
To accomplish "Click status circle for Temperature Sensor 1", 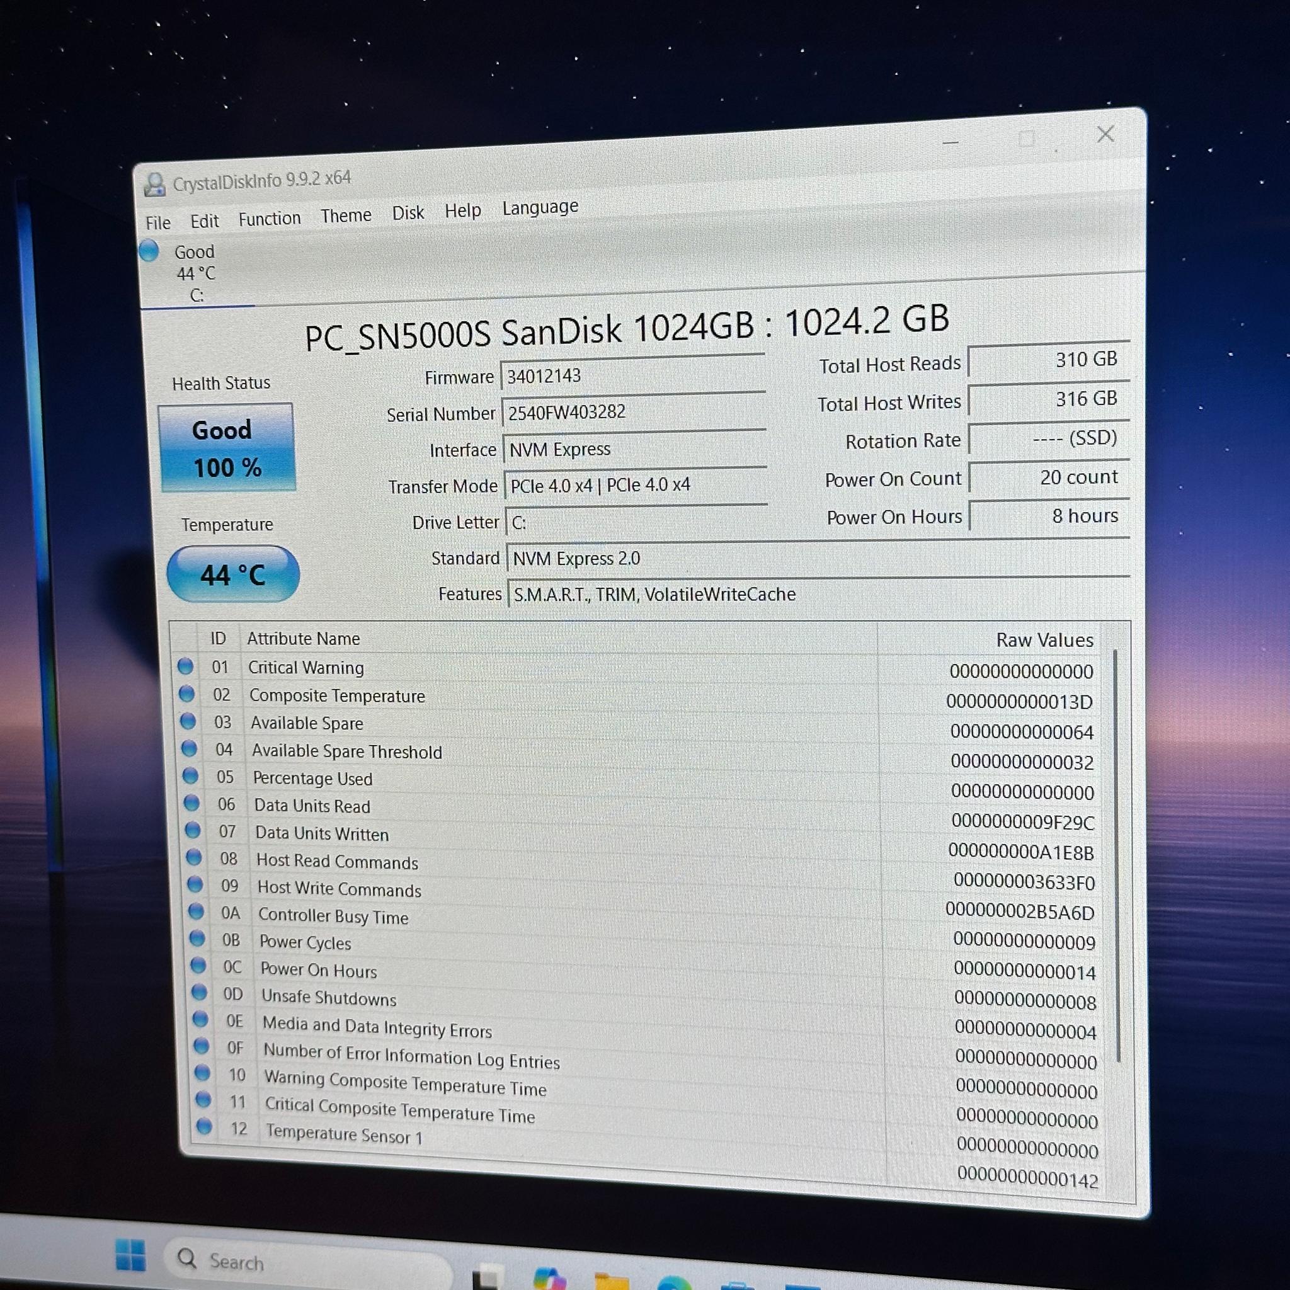I will click(x=204, y=1126).
